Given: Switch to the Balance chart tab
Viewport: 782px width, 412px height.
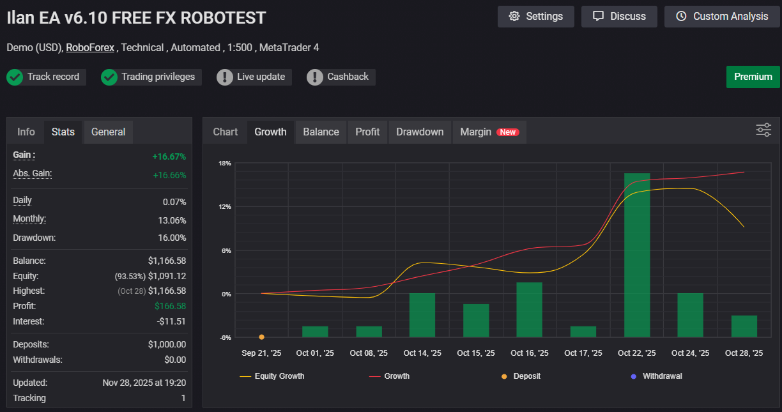Looking at the screenshot, I should (x=321, y=132).
